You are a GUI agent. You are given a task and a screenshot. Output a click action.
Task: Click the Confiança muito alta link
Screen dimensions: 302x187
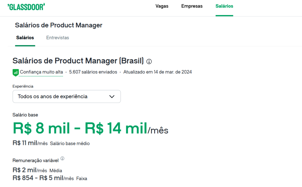[41, 72]
